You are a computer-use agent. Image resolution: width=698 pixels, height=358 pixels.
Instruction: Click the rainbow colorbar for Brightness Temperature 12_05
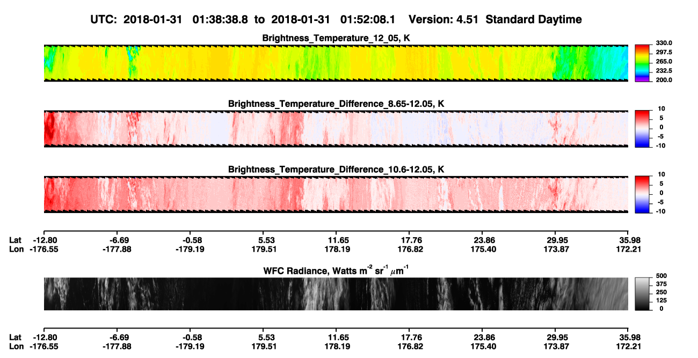coord(643,63)
